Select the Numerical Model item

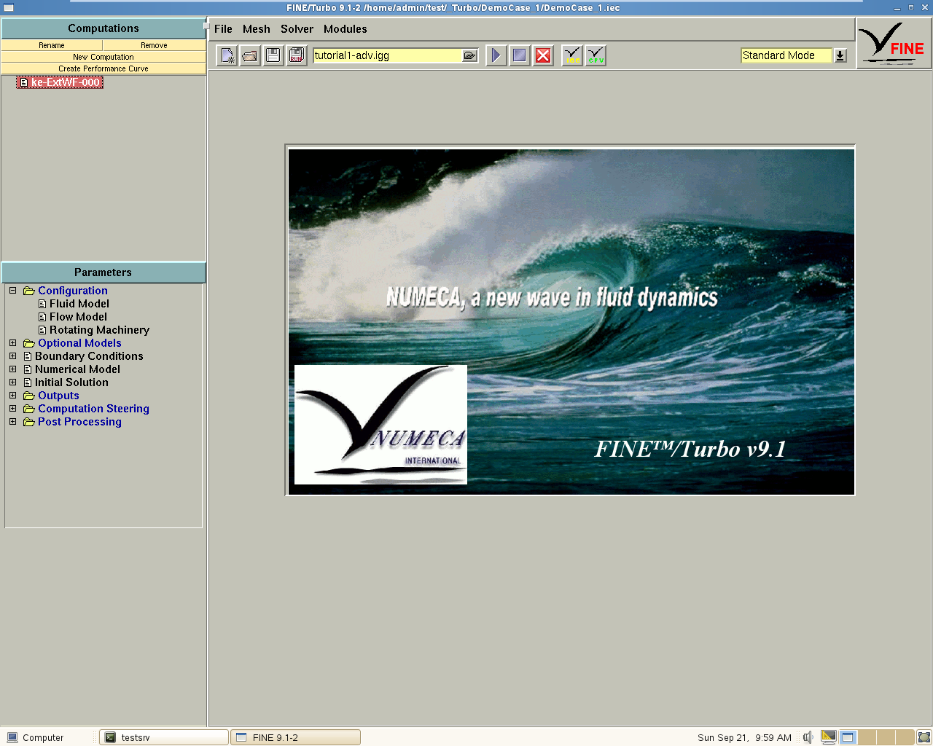[77, 369]
